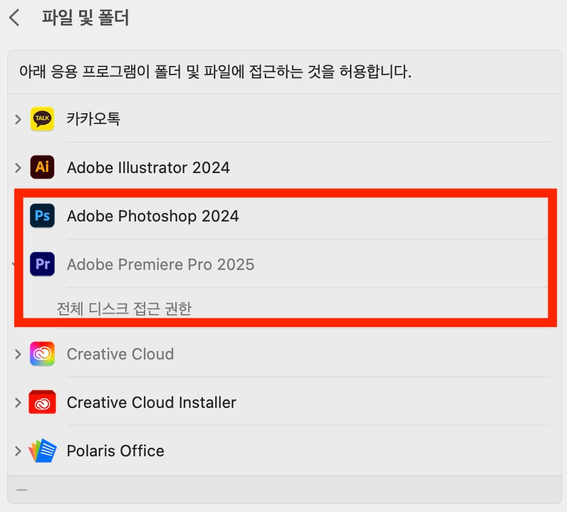Click the Premiere Pro Pr icon
The height and width of the screenshot is (512, 567).
click(x=42, y=264)
